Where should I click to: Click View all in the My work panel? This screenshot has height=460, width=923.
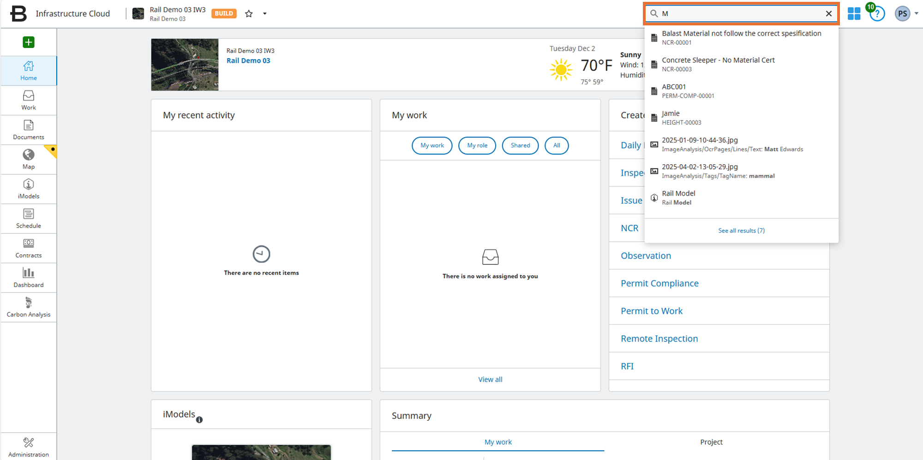(x=490, y=379)
